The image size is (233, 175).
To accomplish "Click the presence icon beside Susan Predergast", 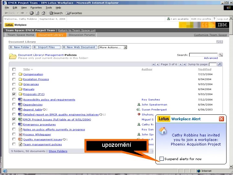I will [x=139, y=110].
